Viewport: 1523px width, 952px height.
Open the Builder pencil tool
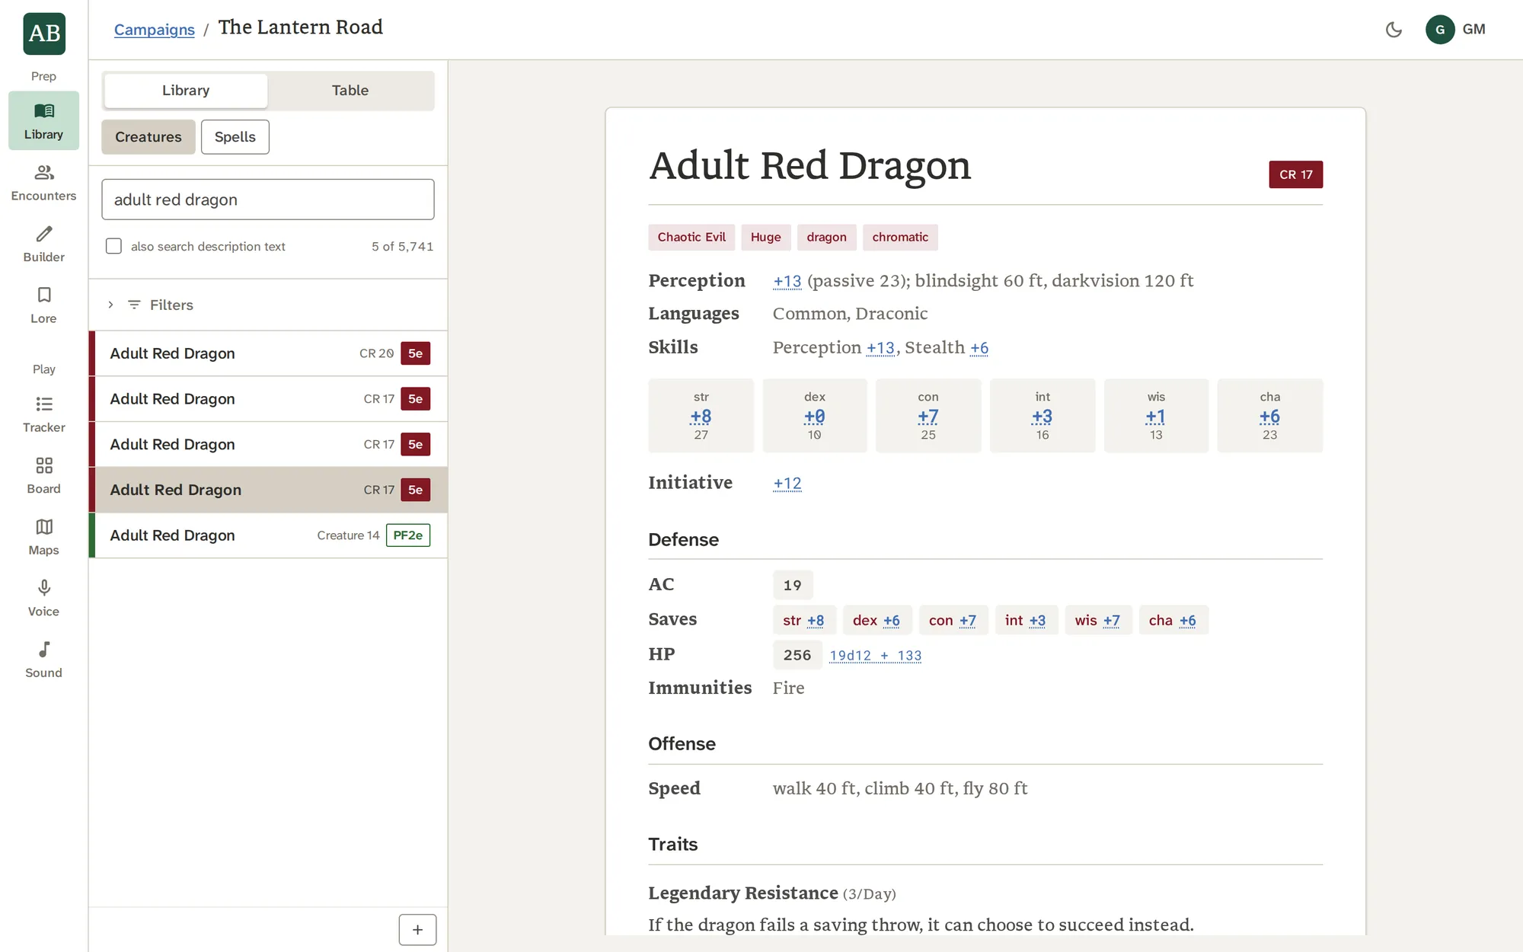(43, 244)
